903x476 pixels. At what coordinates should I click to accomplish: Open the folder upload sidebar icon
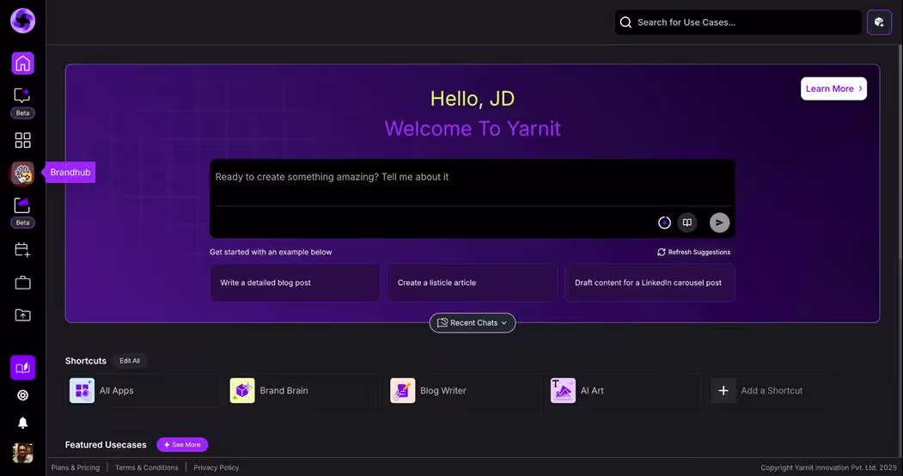[x=23, y=314]
